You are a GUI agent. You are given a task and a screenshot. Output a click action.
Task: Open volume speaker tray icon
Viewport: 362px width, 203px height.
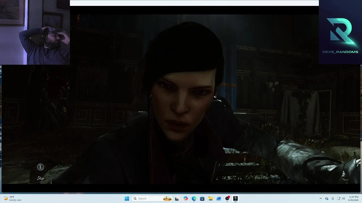(x=343, y=198)
